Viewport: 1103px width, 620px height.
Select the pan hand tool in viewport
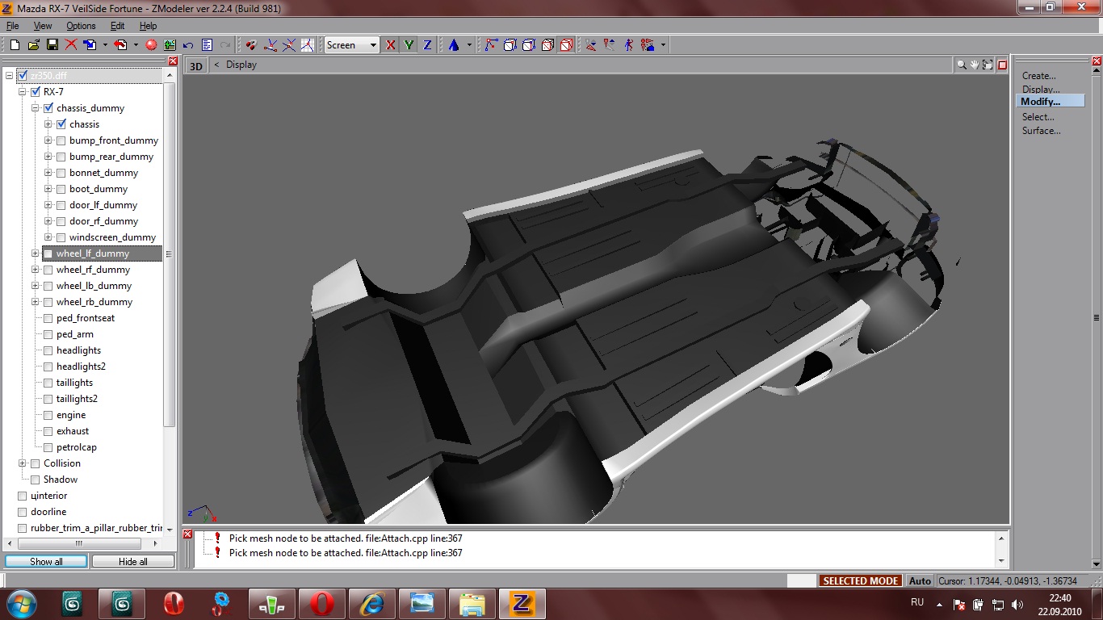point(975,65)
